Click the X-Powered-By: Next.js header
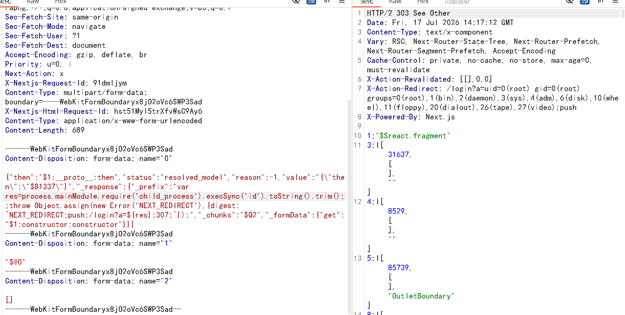The image size is (625, 315). coord(411,117)
